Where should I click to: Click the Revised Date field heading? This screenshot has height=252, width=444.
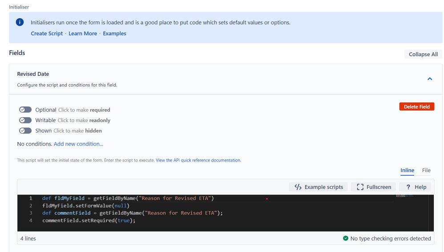pos(33,74)
